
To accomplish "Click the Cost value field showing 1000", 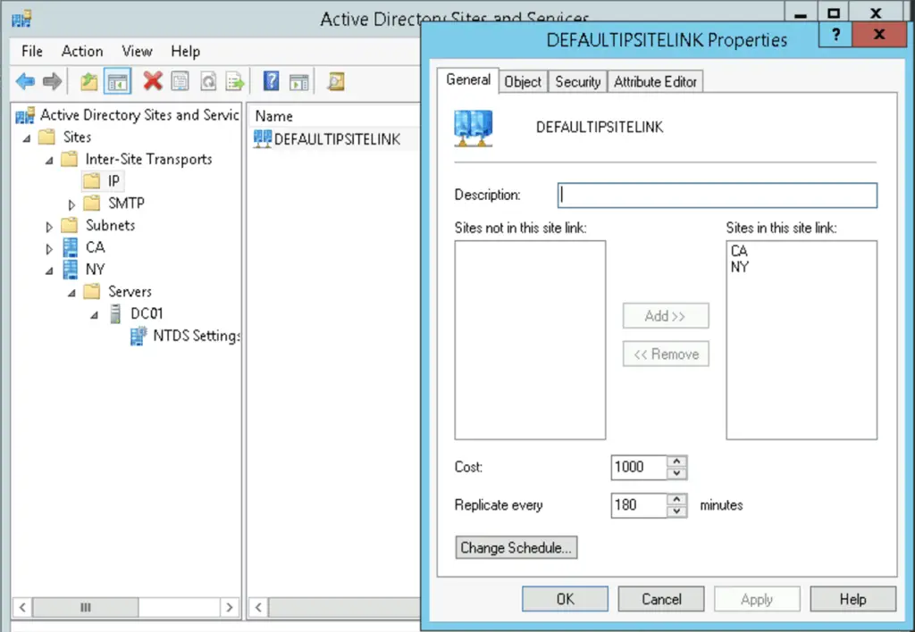I will (639, 468).
